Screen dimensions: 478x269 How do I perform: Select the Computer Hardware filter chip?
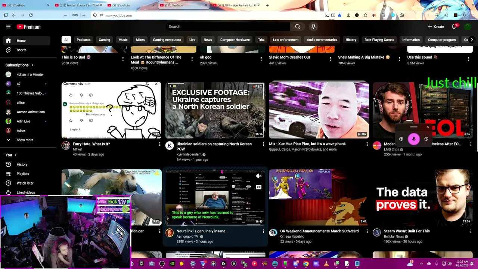tap(235, 40)
